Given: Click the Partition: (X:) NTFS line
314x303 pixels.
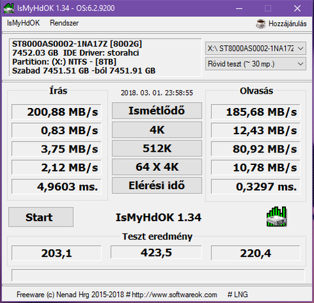Looking at the screenshot, I should (x=64, y=62).
